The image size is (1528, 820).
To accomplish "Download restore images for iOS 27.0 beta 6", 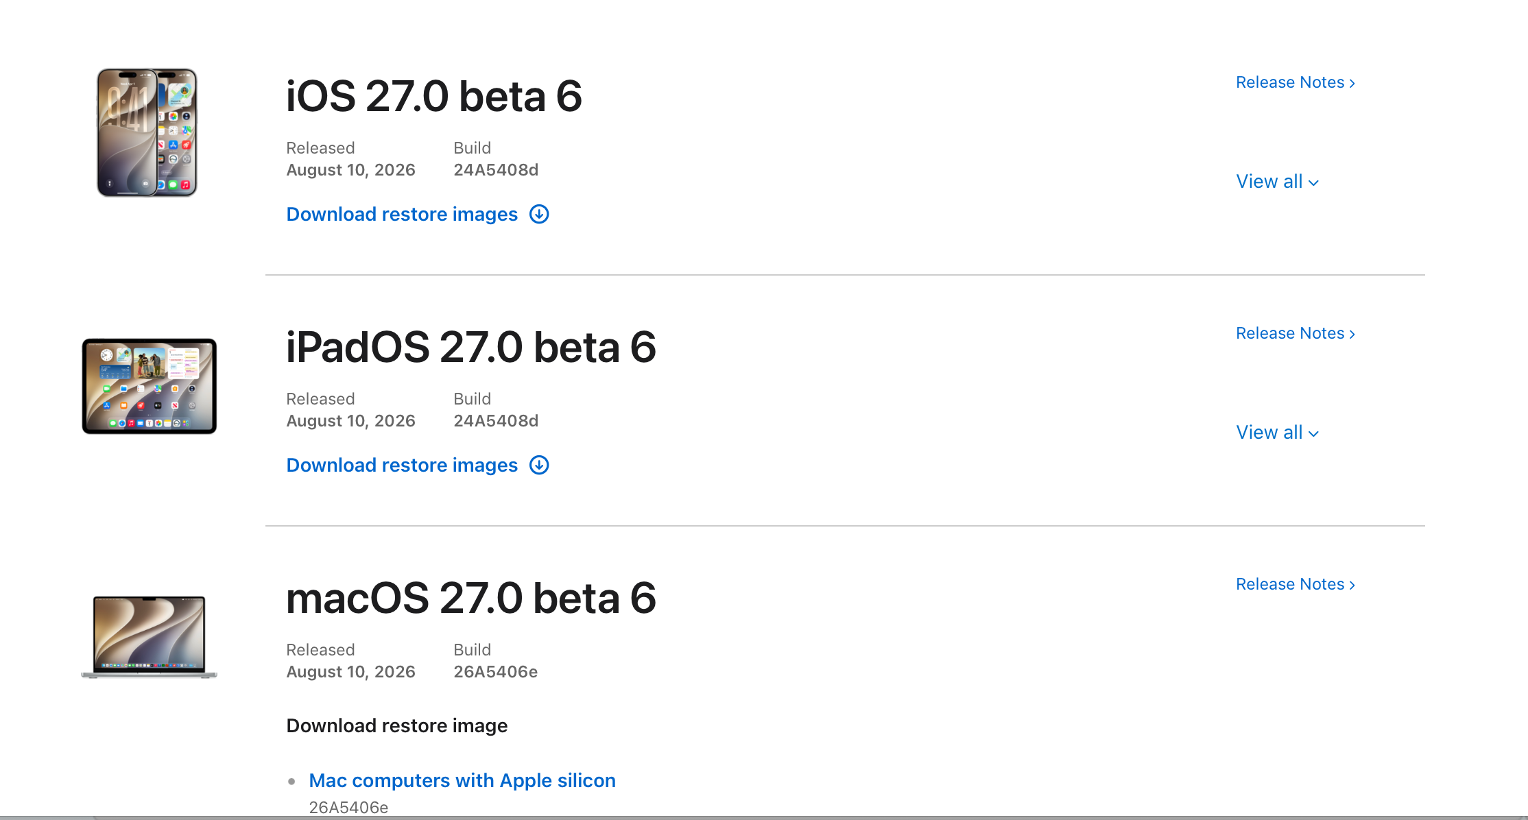I will pyautogui.click(x=402, y=215).
